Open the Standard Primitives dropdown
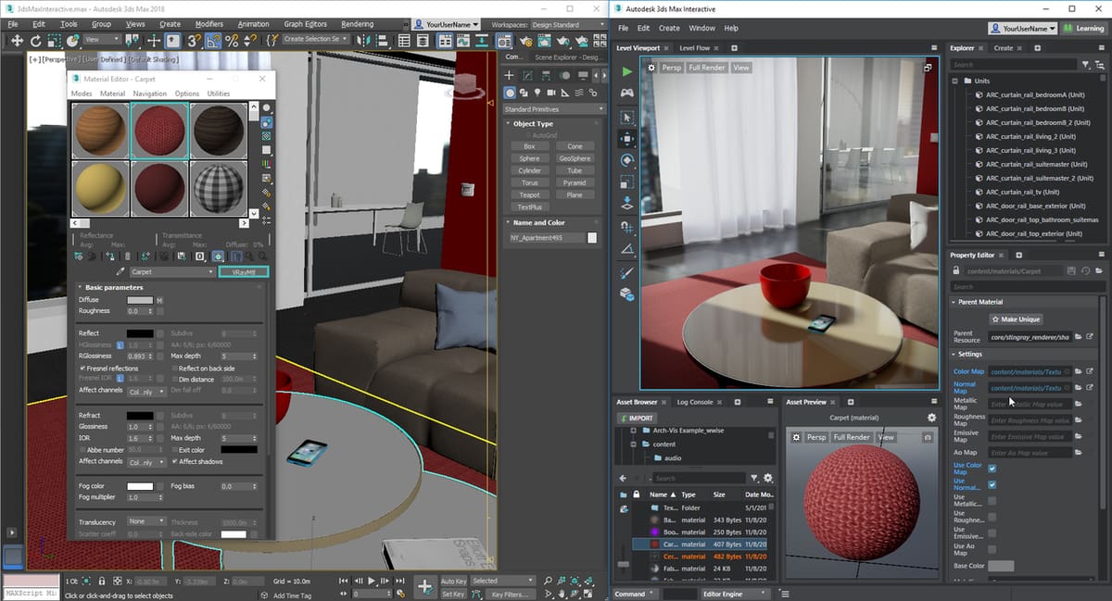The height and width of the screenshot is (601, 1112). click(x=553, y=109)
